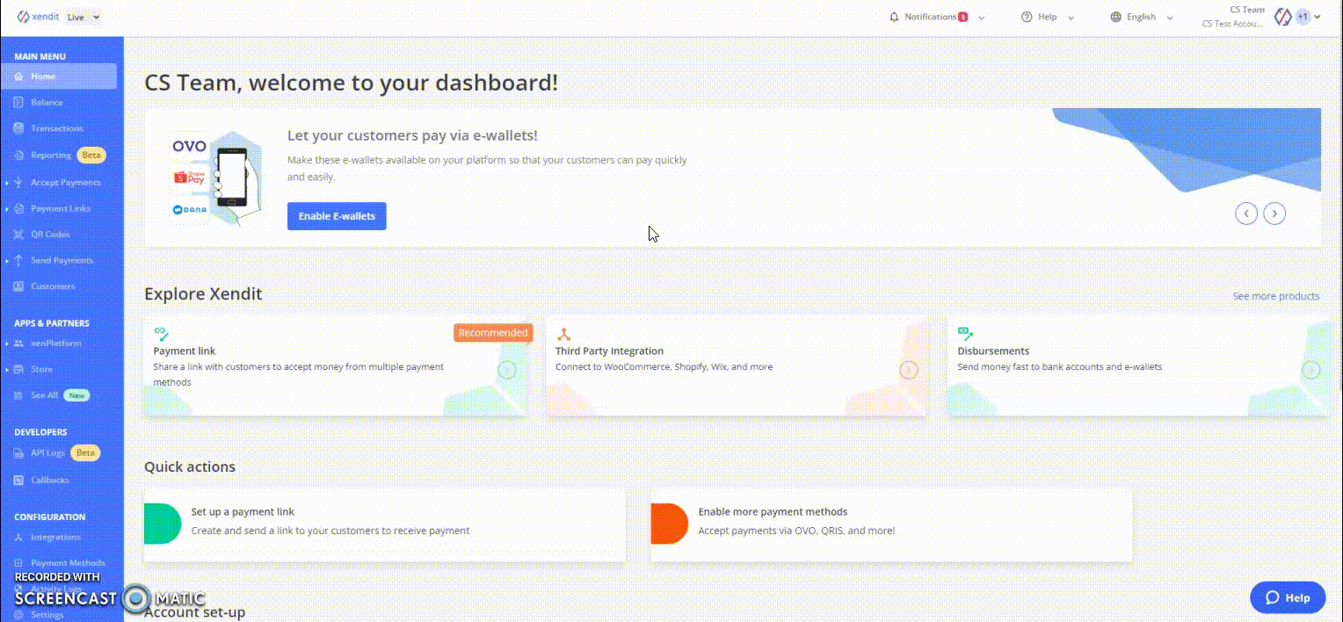Open Reporting via its sidebar icon

(x=19, y=155)
